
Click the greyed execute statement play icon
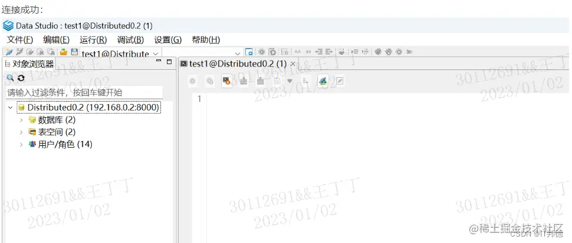[193, 81]
